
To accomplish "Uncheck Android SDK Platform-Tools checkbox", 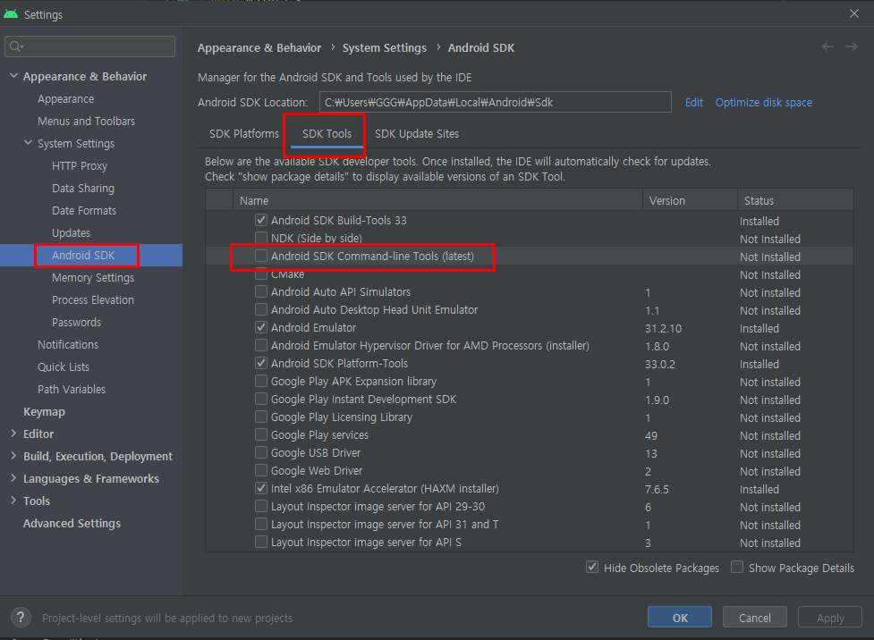I will (261, 363).
